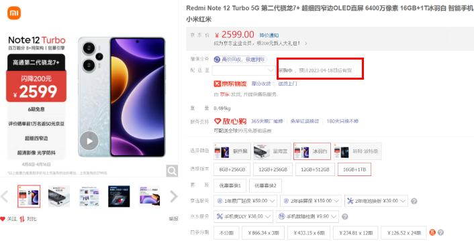Screen dimensions: 474x241
Task: Click the 对比 compare icon
Action: pyautogui.click(x=22, y=219)
